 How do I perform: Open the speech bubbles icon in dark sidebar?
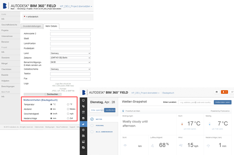click(83, 106)
